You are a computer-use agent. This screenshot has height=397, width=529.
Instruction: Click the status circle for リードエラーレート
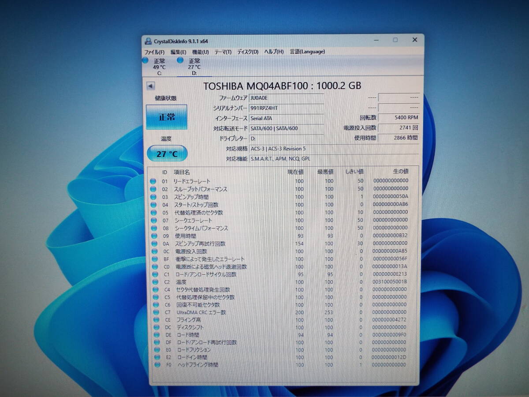coord(153,181)
